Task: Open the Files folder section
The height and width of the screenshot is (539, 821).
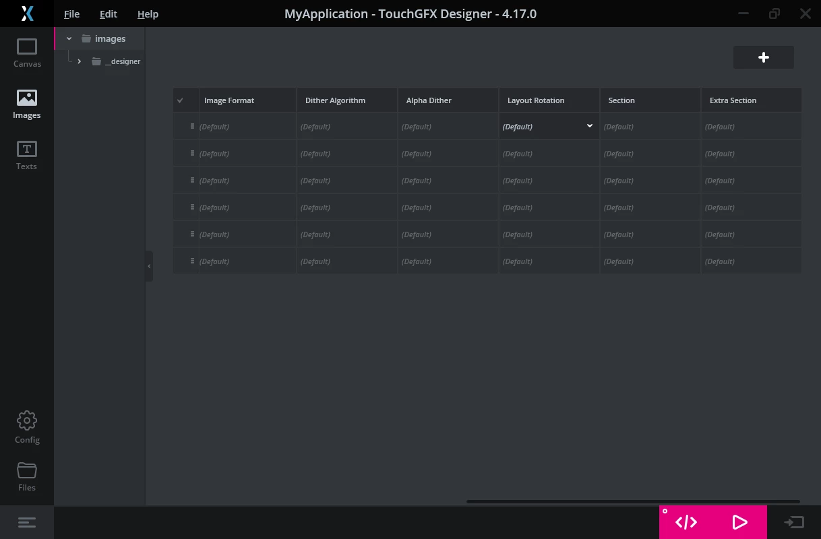Action: coord(27,476)
